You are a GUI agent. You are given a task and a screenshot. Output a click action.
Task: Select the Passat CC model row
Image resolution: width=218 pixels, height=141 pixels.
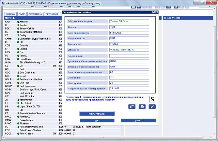click(x=33, y=117)
